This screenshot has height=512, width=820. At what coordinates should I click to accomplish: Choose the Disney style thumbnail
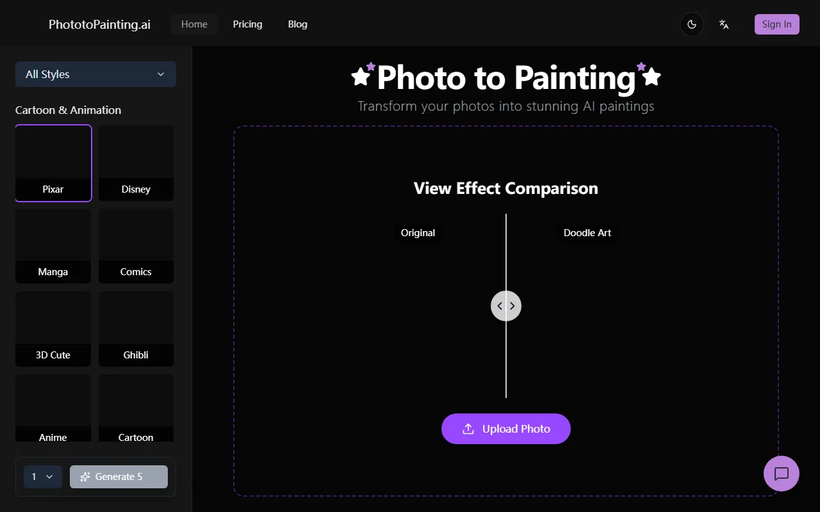(136, 163)
